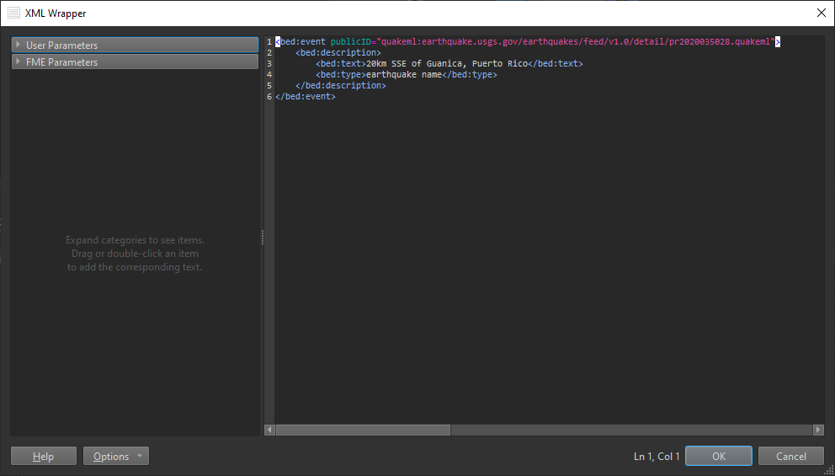Click the window resize grip
This screenshot has width=835, height=476.
[x=828, y=469]
